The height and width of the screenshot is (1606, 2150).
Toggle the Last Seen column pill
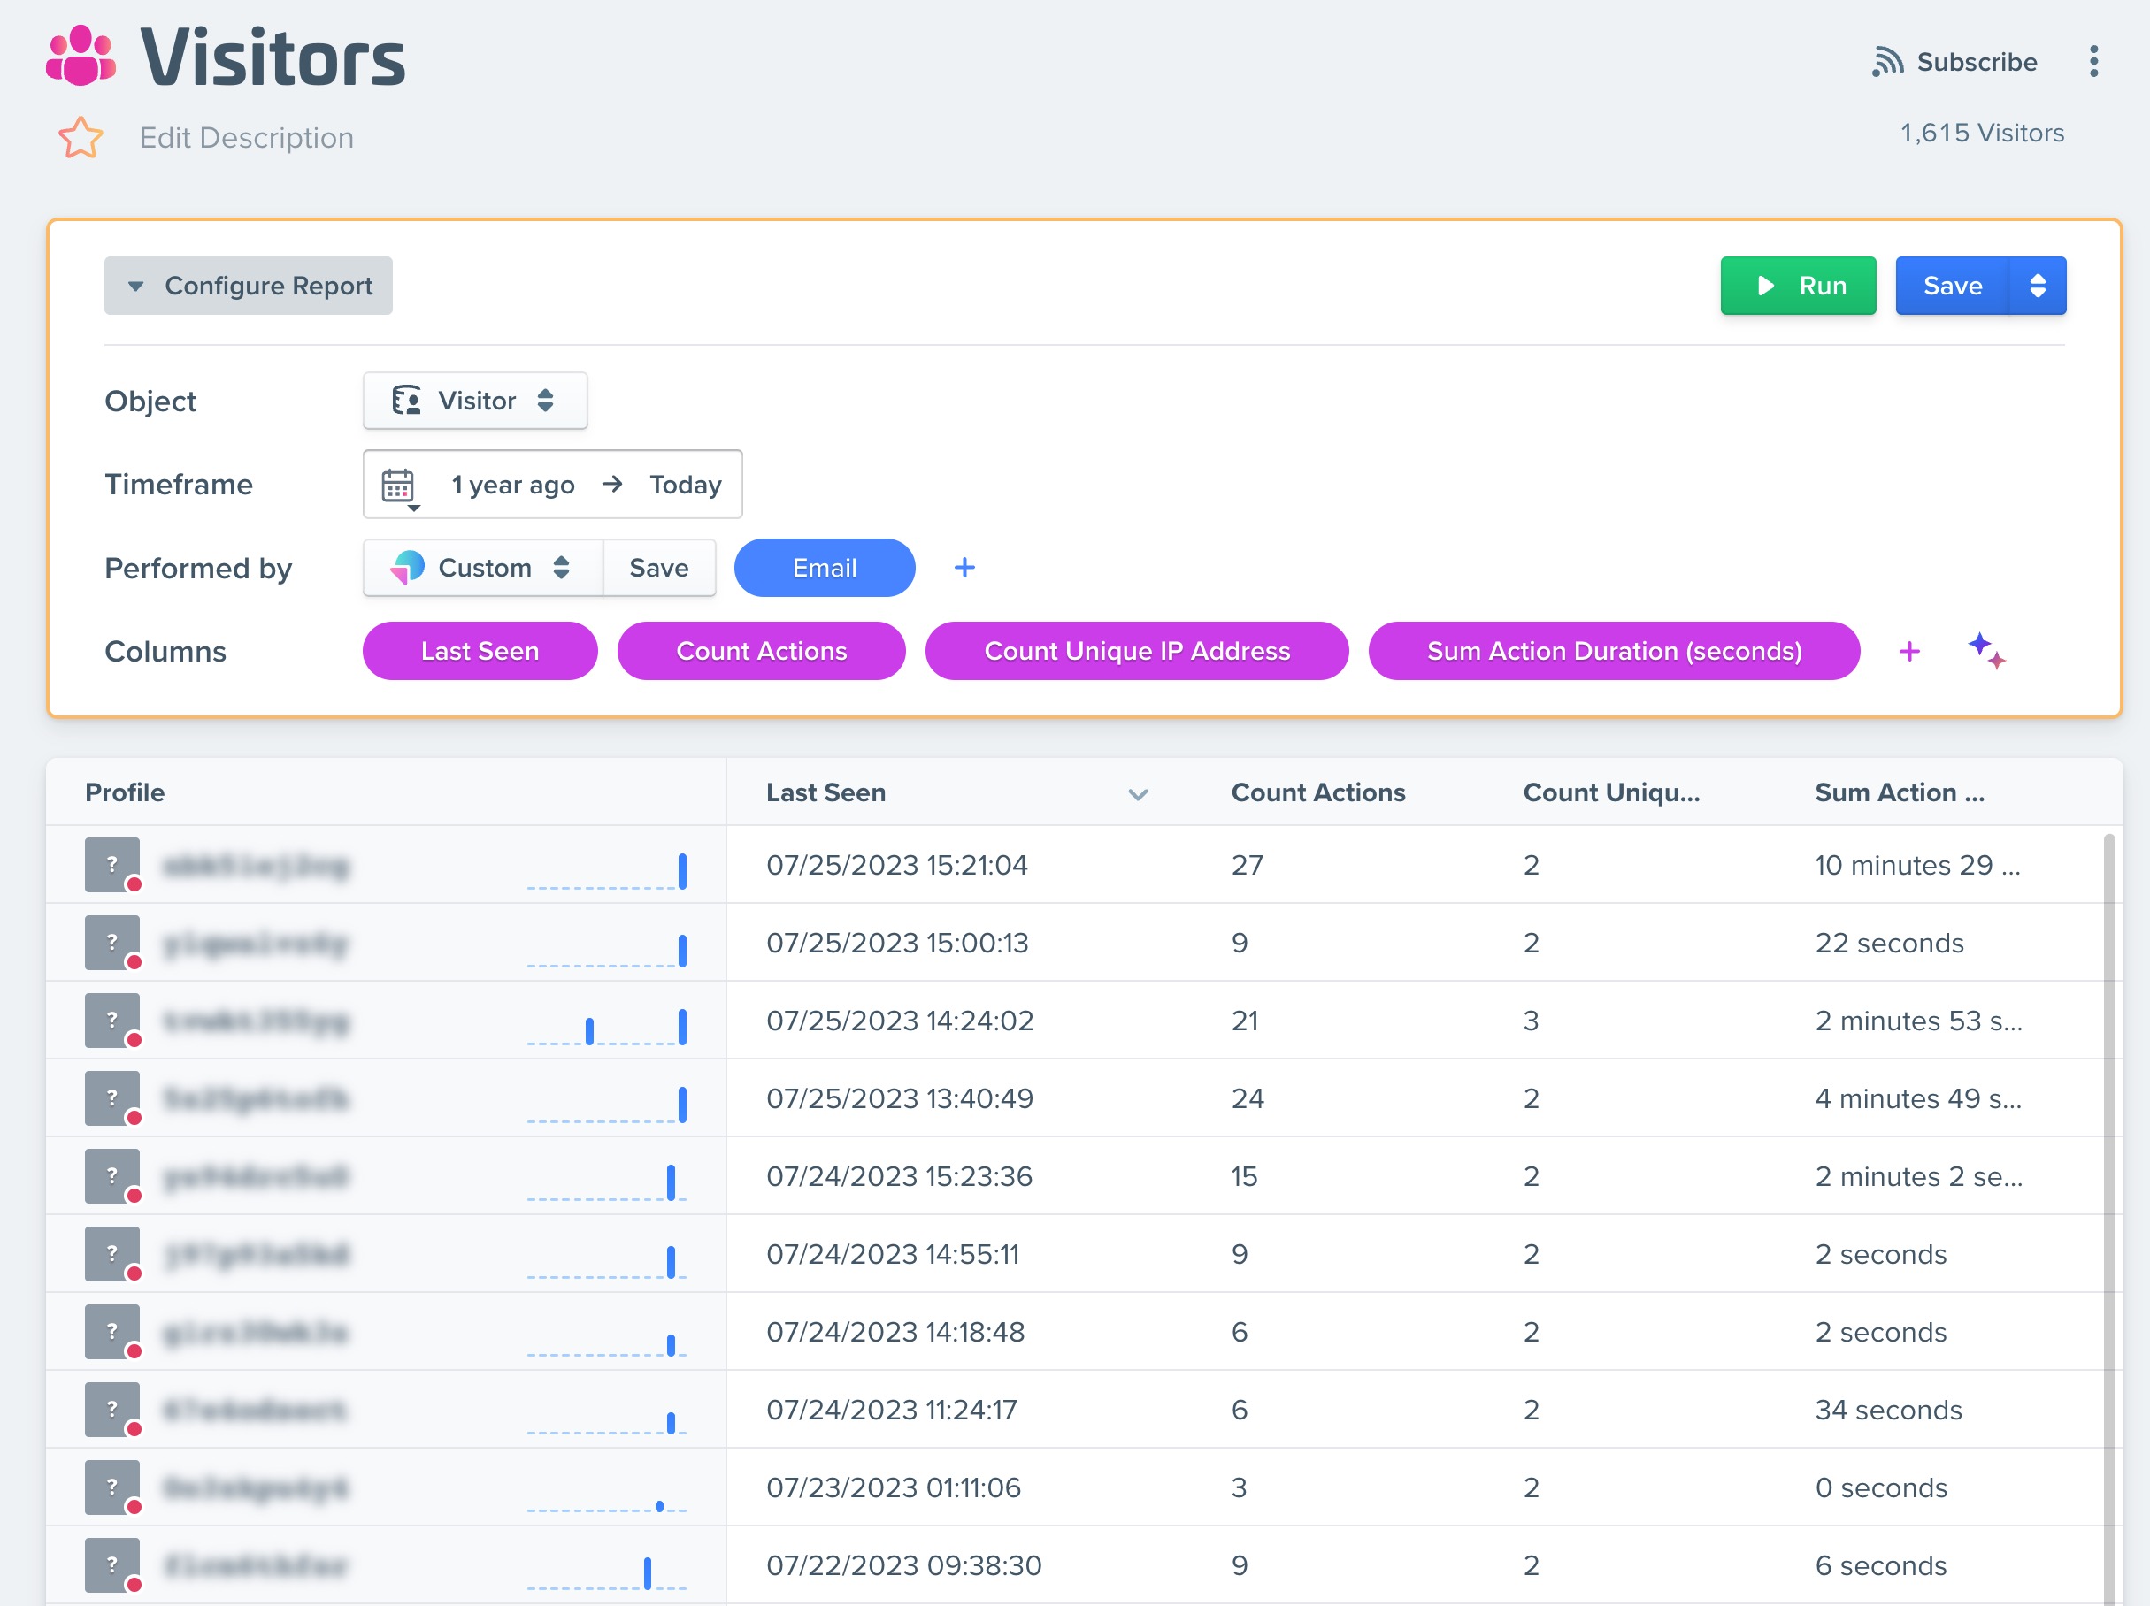480,651
